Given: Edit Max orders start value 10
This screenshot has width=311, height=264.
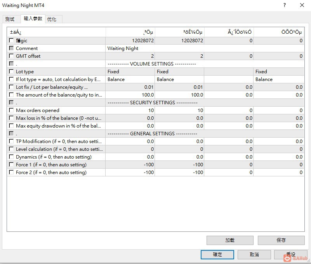Looking at the screenshot, I should click(179, 110).
